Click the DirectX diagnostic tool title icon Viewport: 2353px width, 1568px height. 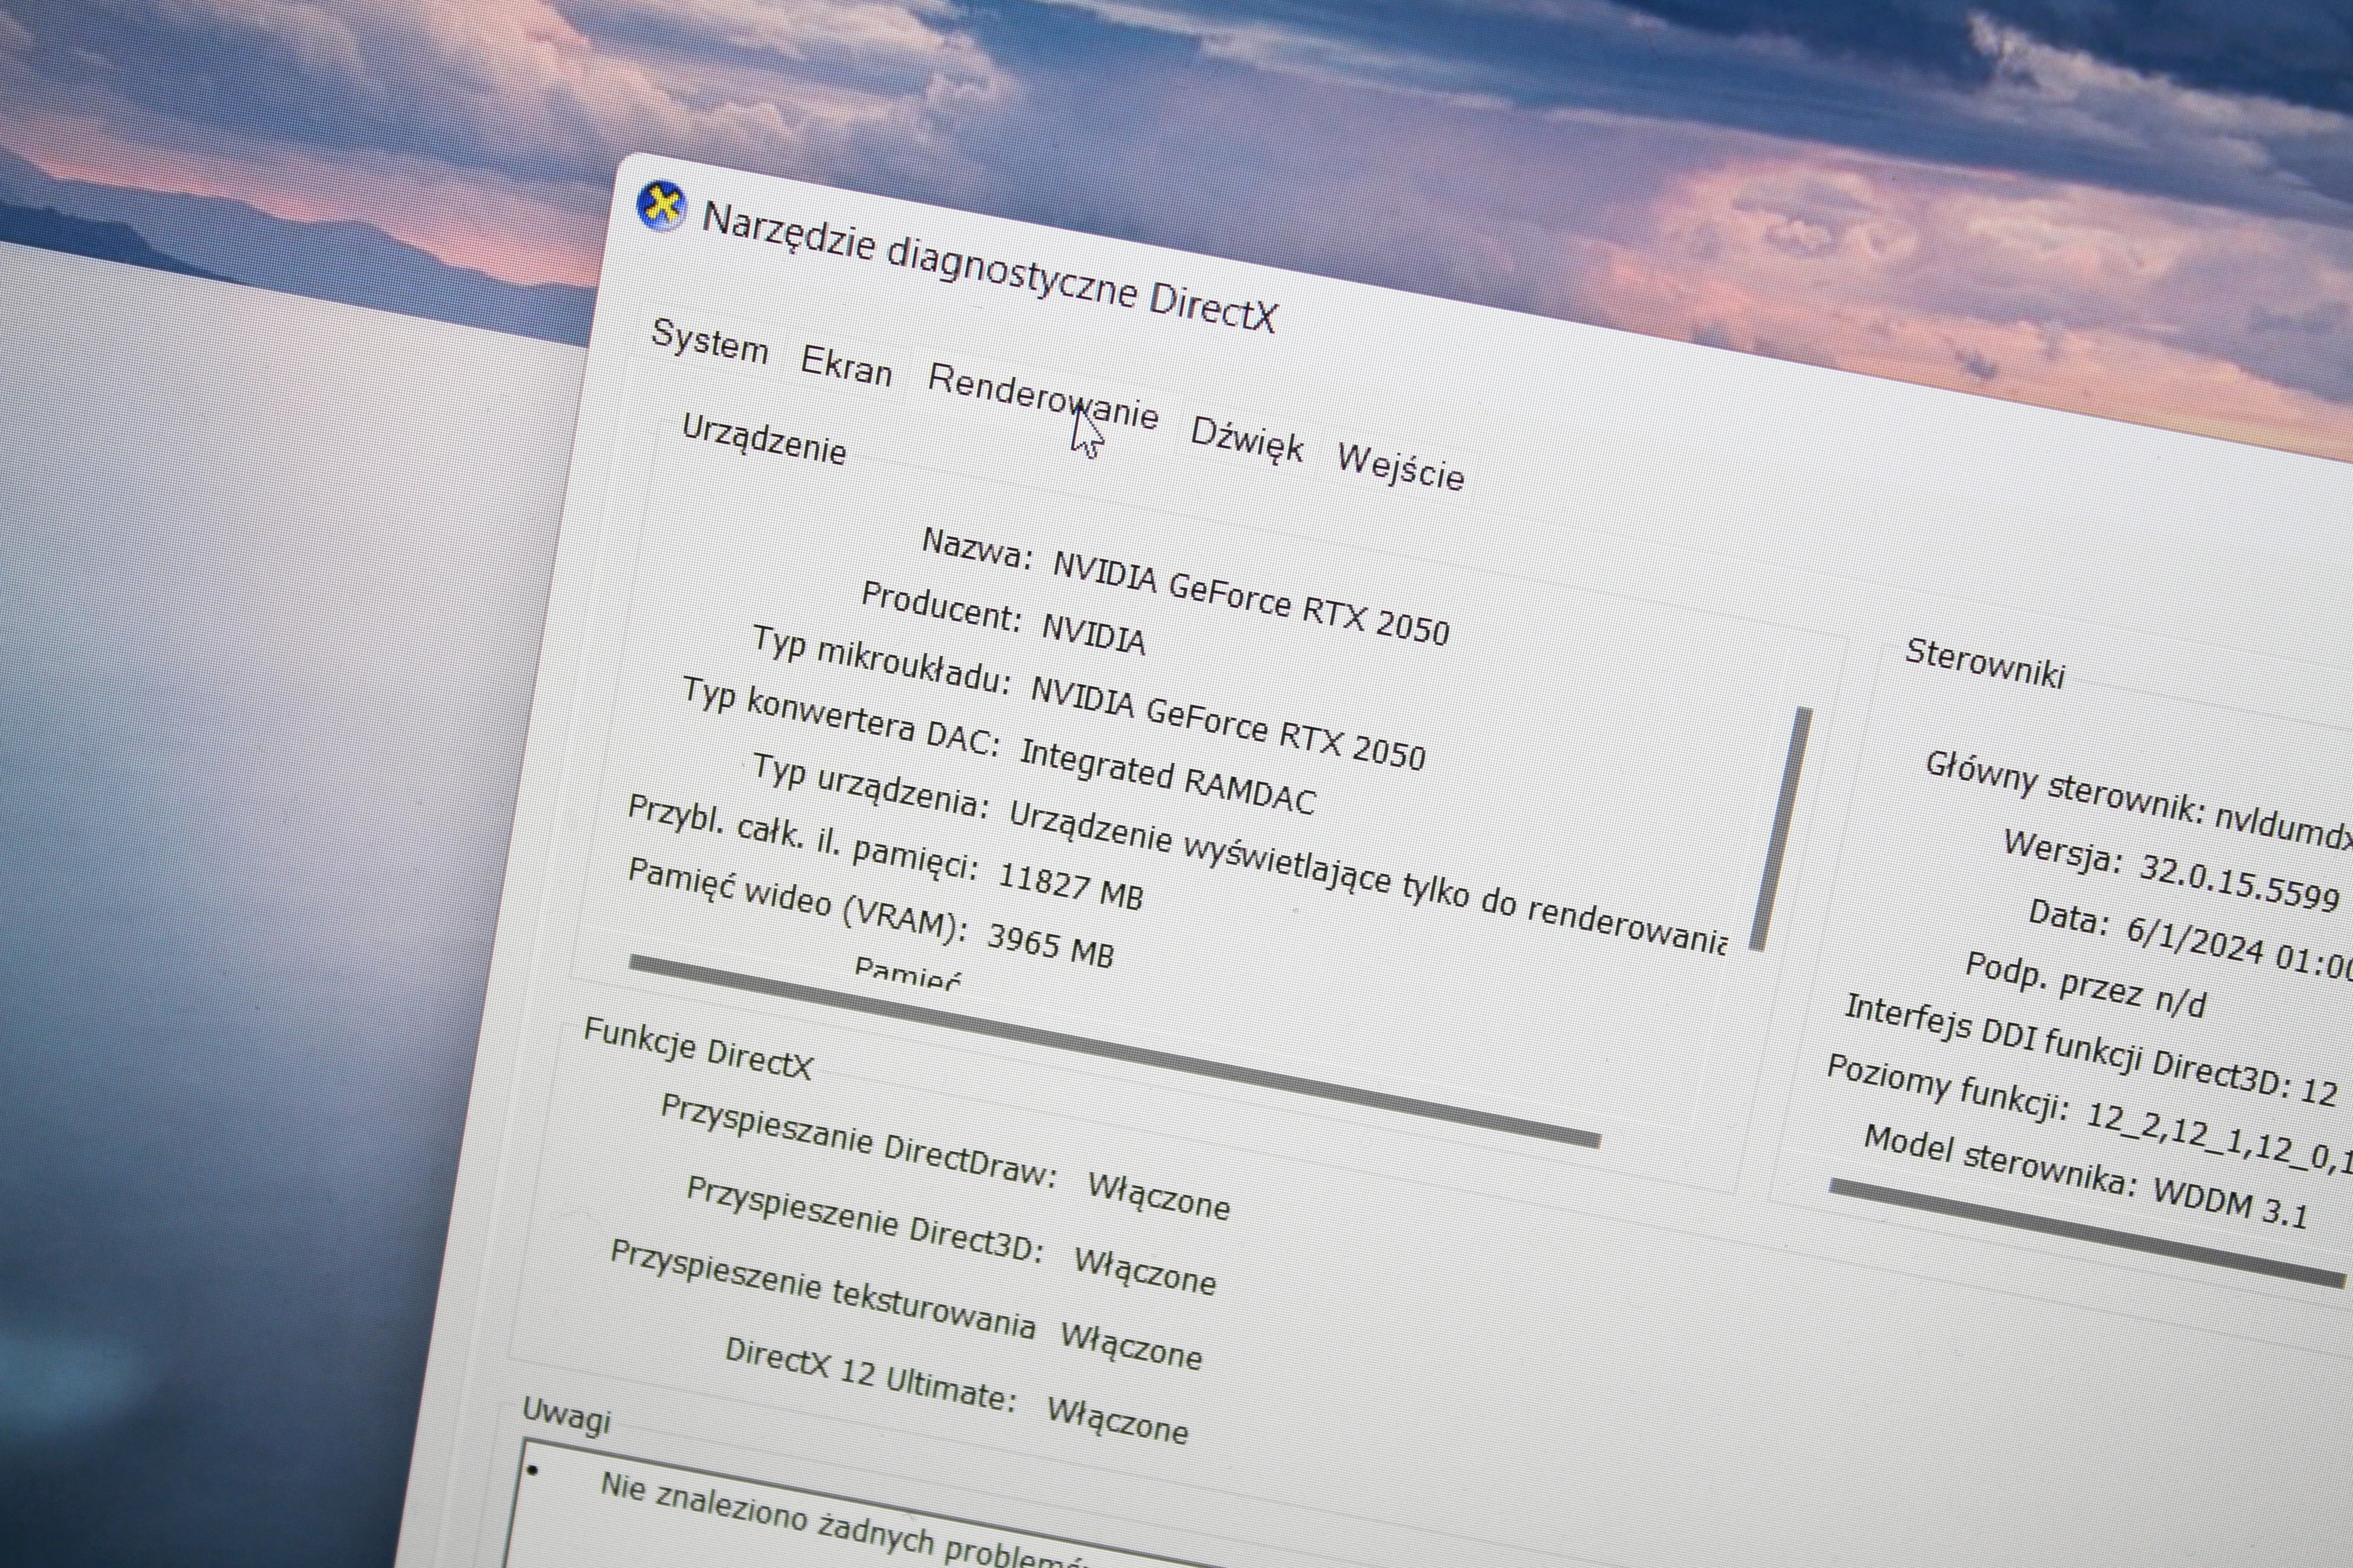click(x=661, y=206)
